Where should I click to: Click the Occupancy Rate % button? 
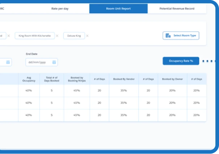(181, 61)
